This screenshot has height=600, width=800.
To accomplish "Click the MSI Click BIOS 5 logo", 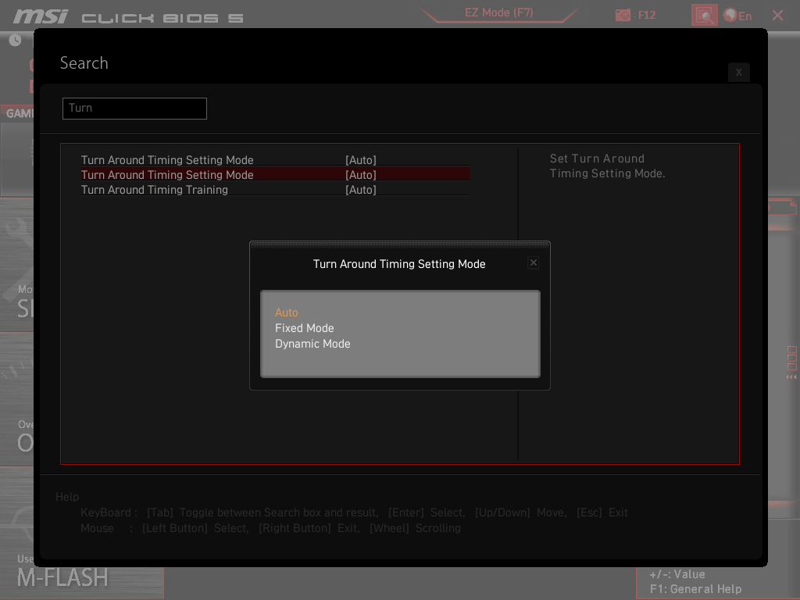I will tap(129, 16).
